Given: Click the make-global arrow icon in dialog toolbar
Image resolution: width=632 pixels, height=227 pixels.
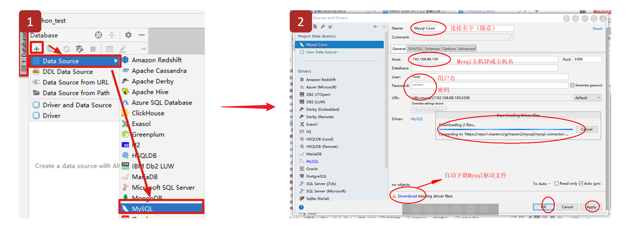Looking at the screenshot, I should point(330,26).
